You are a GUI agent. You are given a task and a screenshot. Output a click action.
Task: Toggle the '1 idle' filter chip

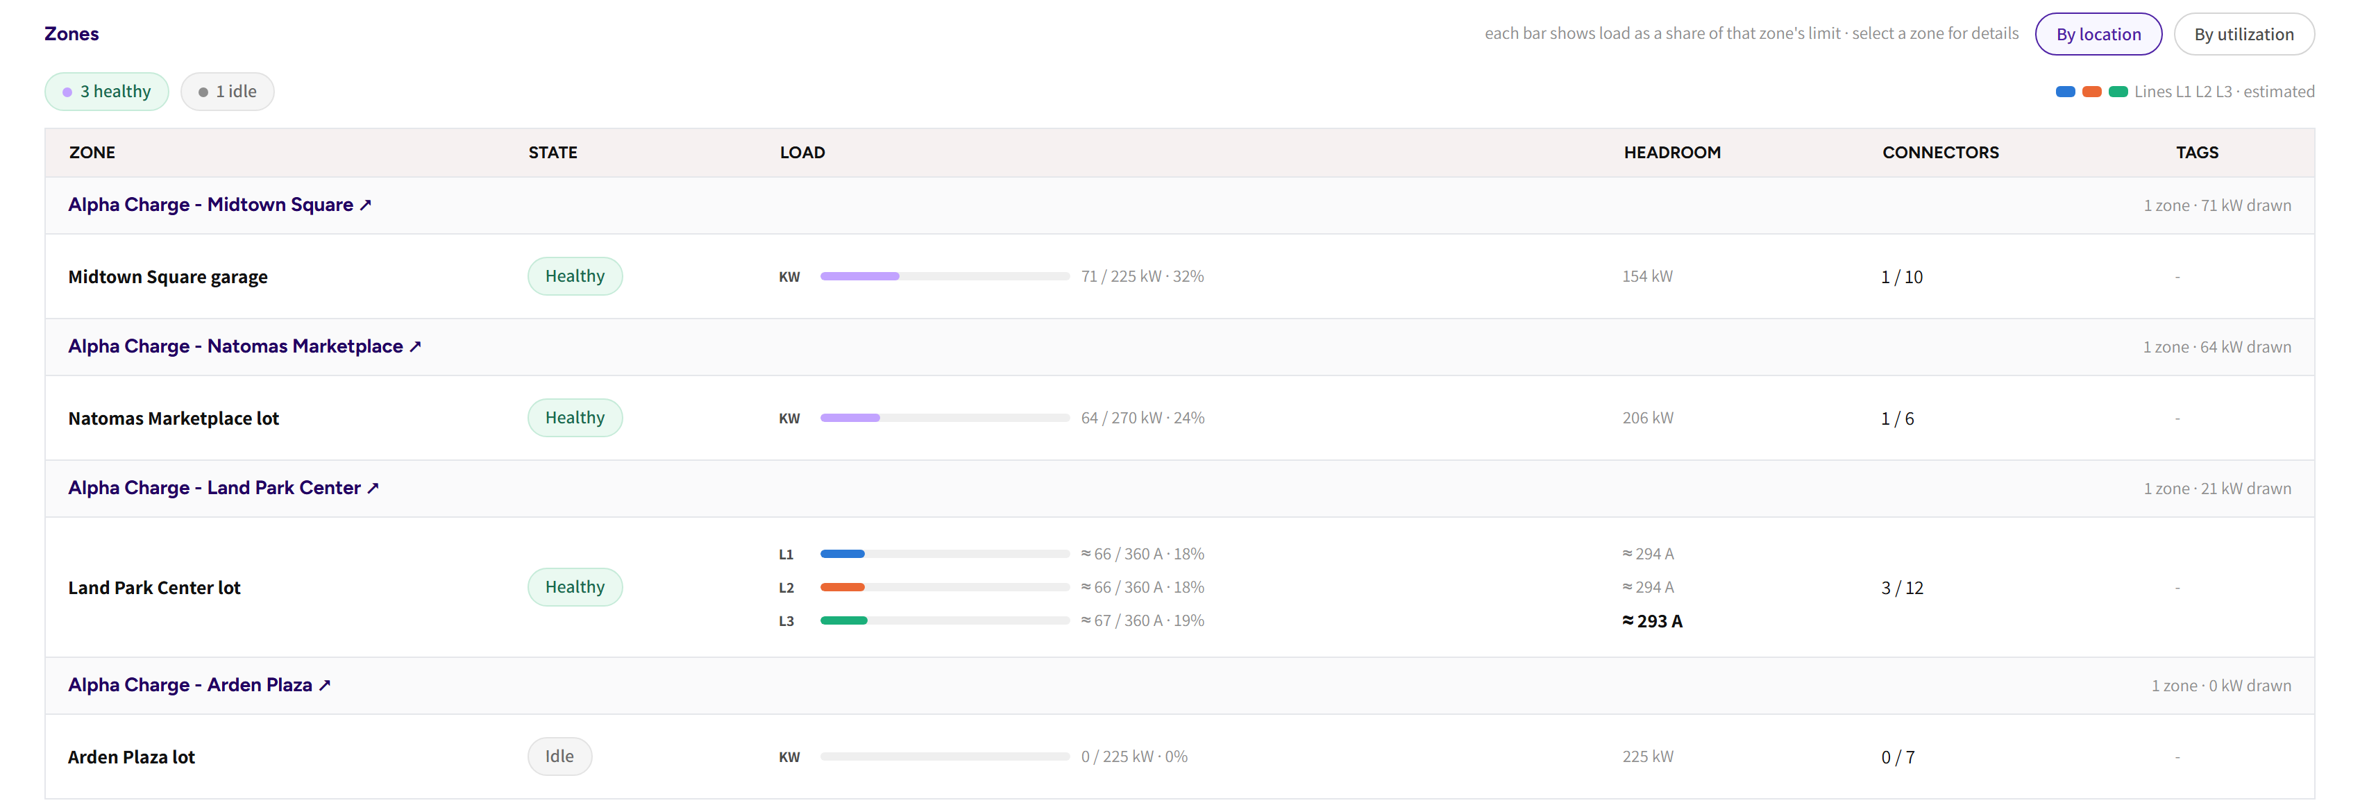227,92
